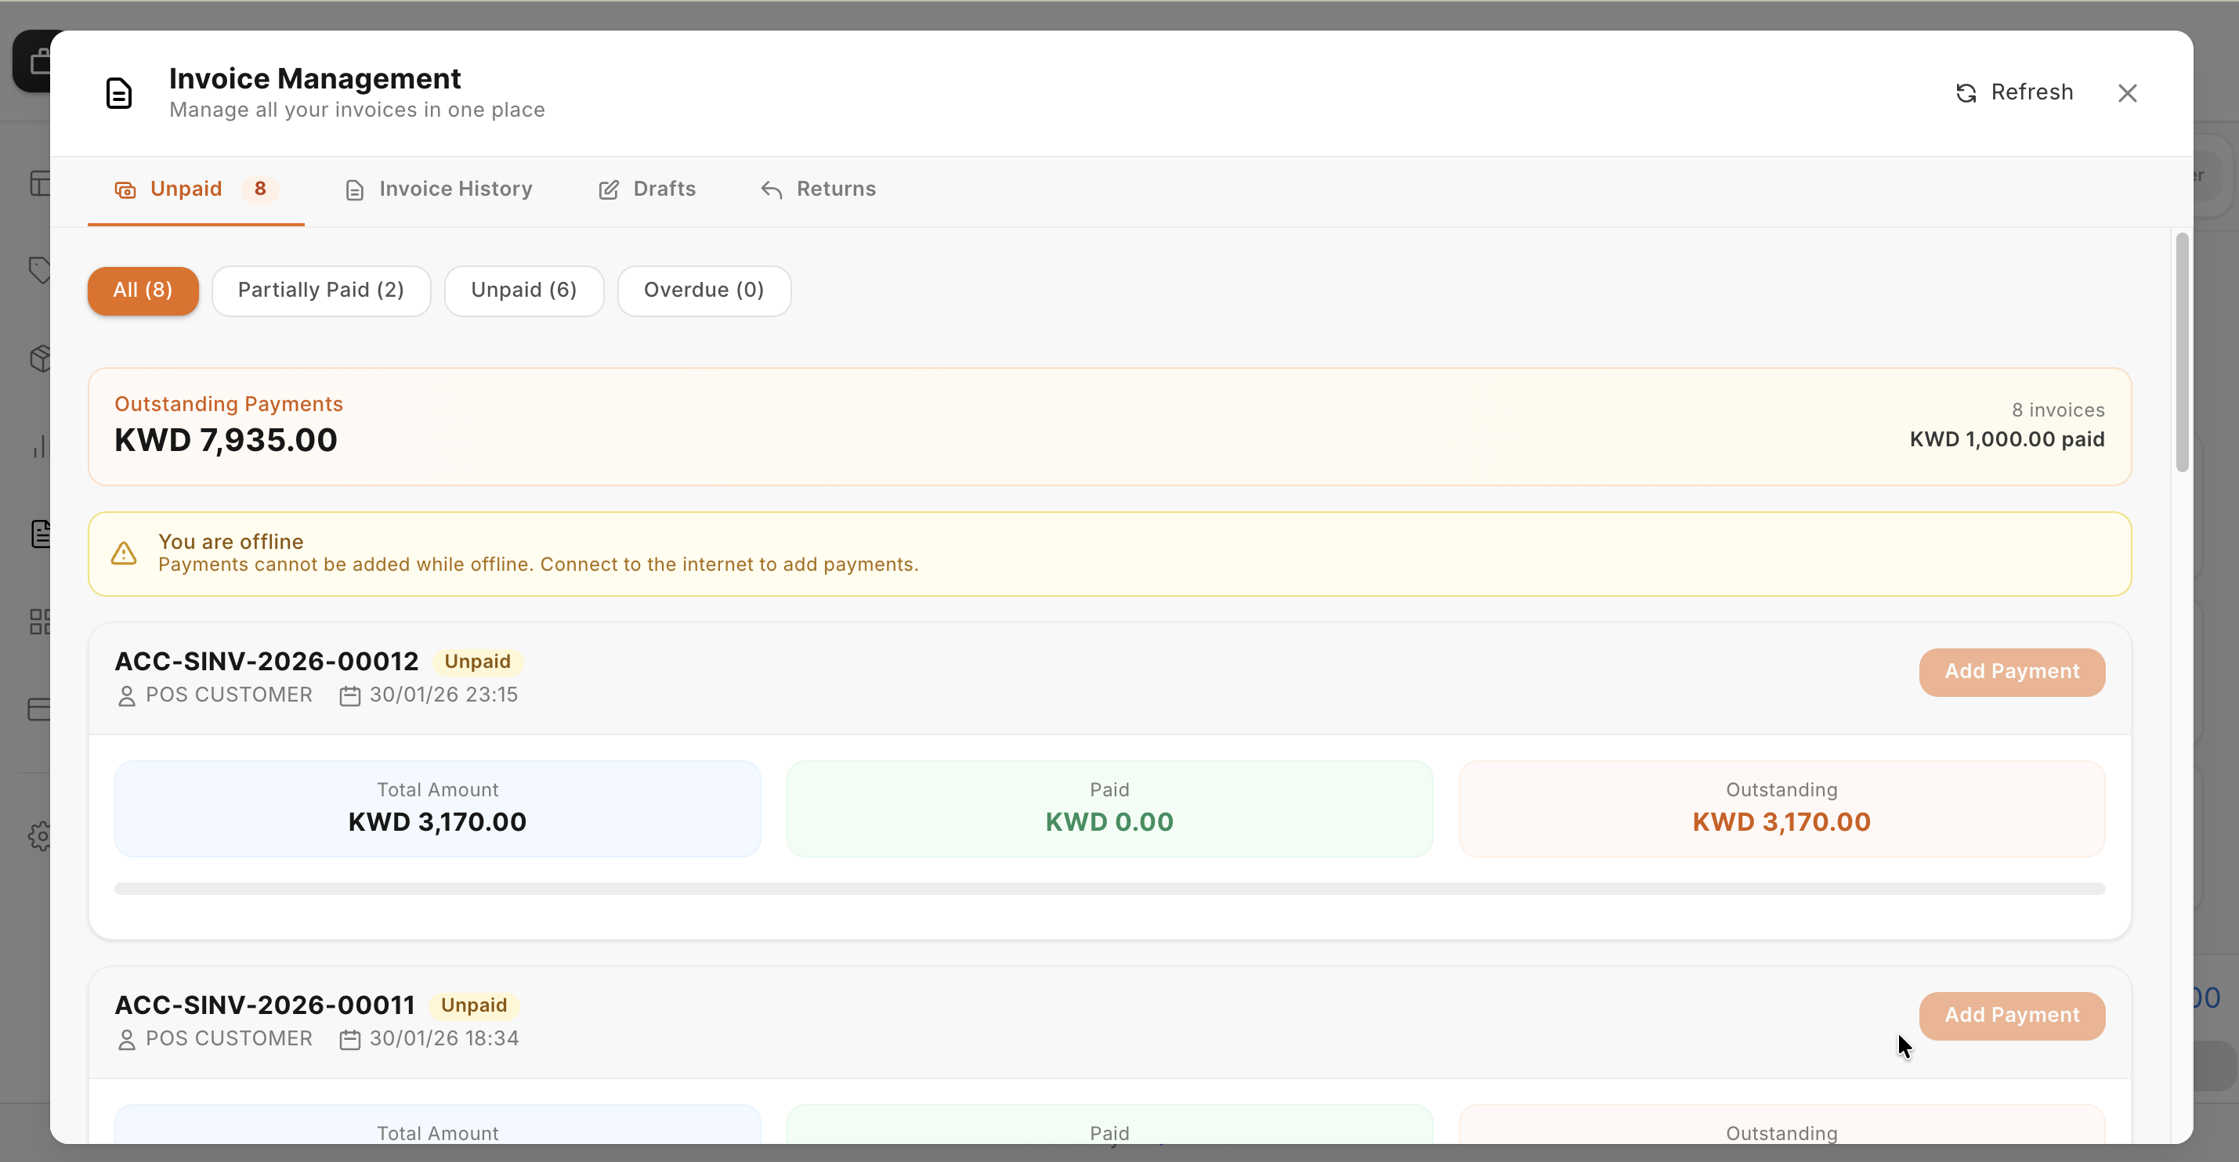Viewport: 2239px width, 1162px height.
Task: Click the Total Amount KWD 3,170.00 card
Action: pos(438,809)
